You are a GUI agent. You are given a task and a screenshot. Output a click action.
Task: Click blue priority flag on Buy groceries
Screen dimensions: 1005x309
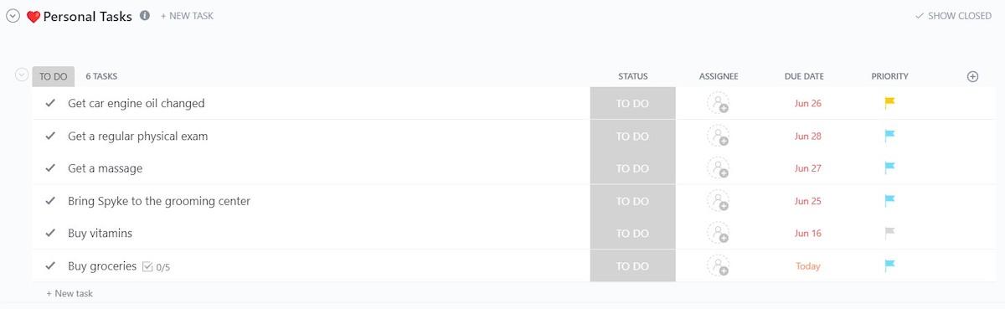[889, 265]
